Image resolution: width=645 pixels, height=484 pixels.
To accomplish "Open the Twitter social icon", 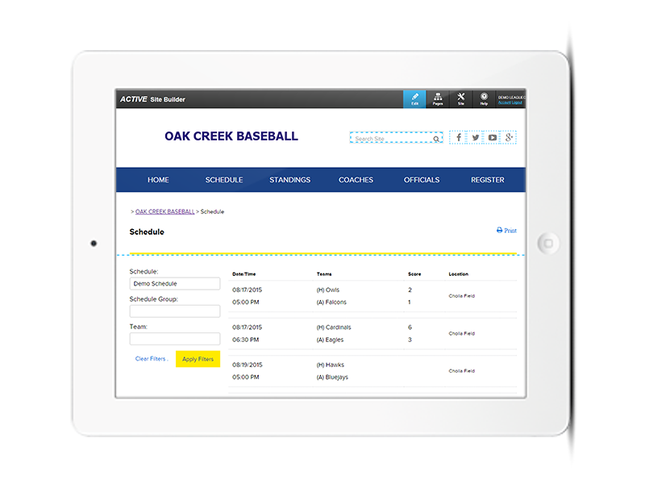I will coord(475,137).
